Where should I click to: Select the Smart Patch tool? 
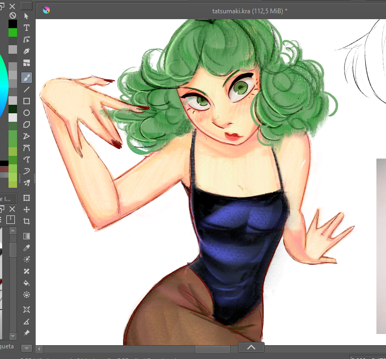26,271
